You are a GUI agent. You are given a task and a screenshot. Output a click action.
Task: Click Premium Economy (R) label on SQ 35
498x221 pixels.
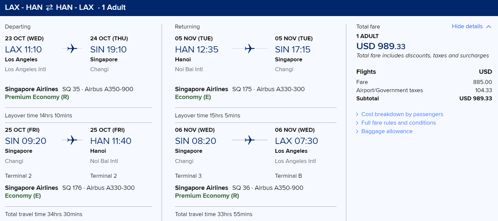point(37,97)
